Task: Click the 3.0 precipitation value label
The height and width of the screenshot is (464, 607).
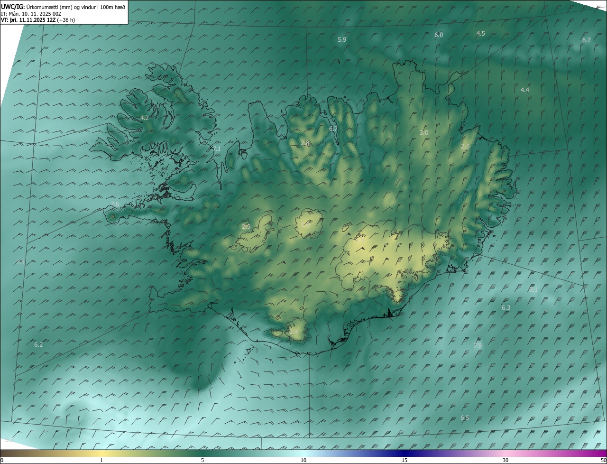Action: pyautogui.click(x=424, y=133)
